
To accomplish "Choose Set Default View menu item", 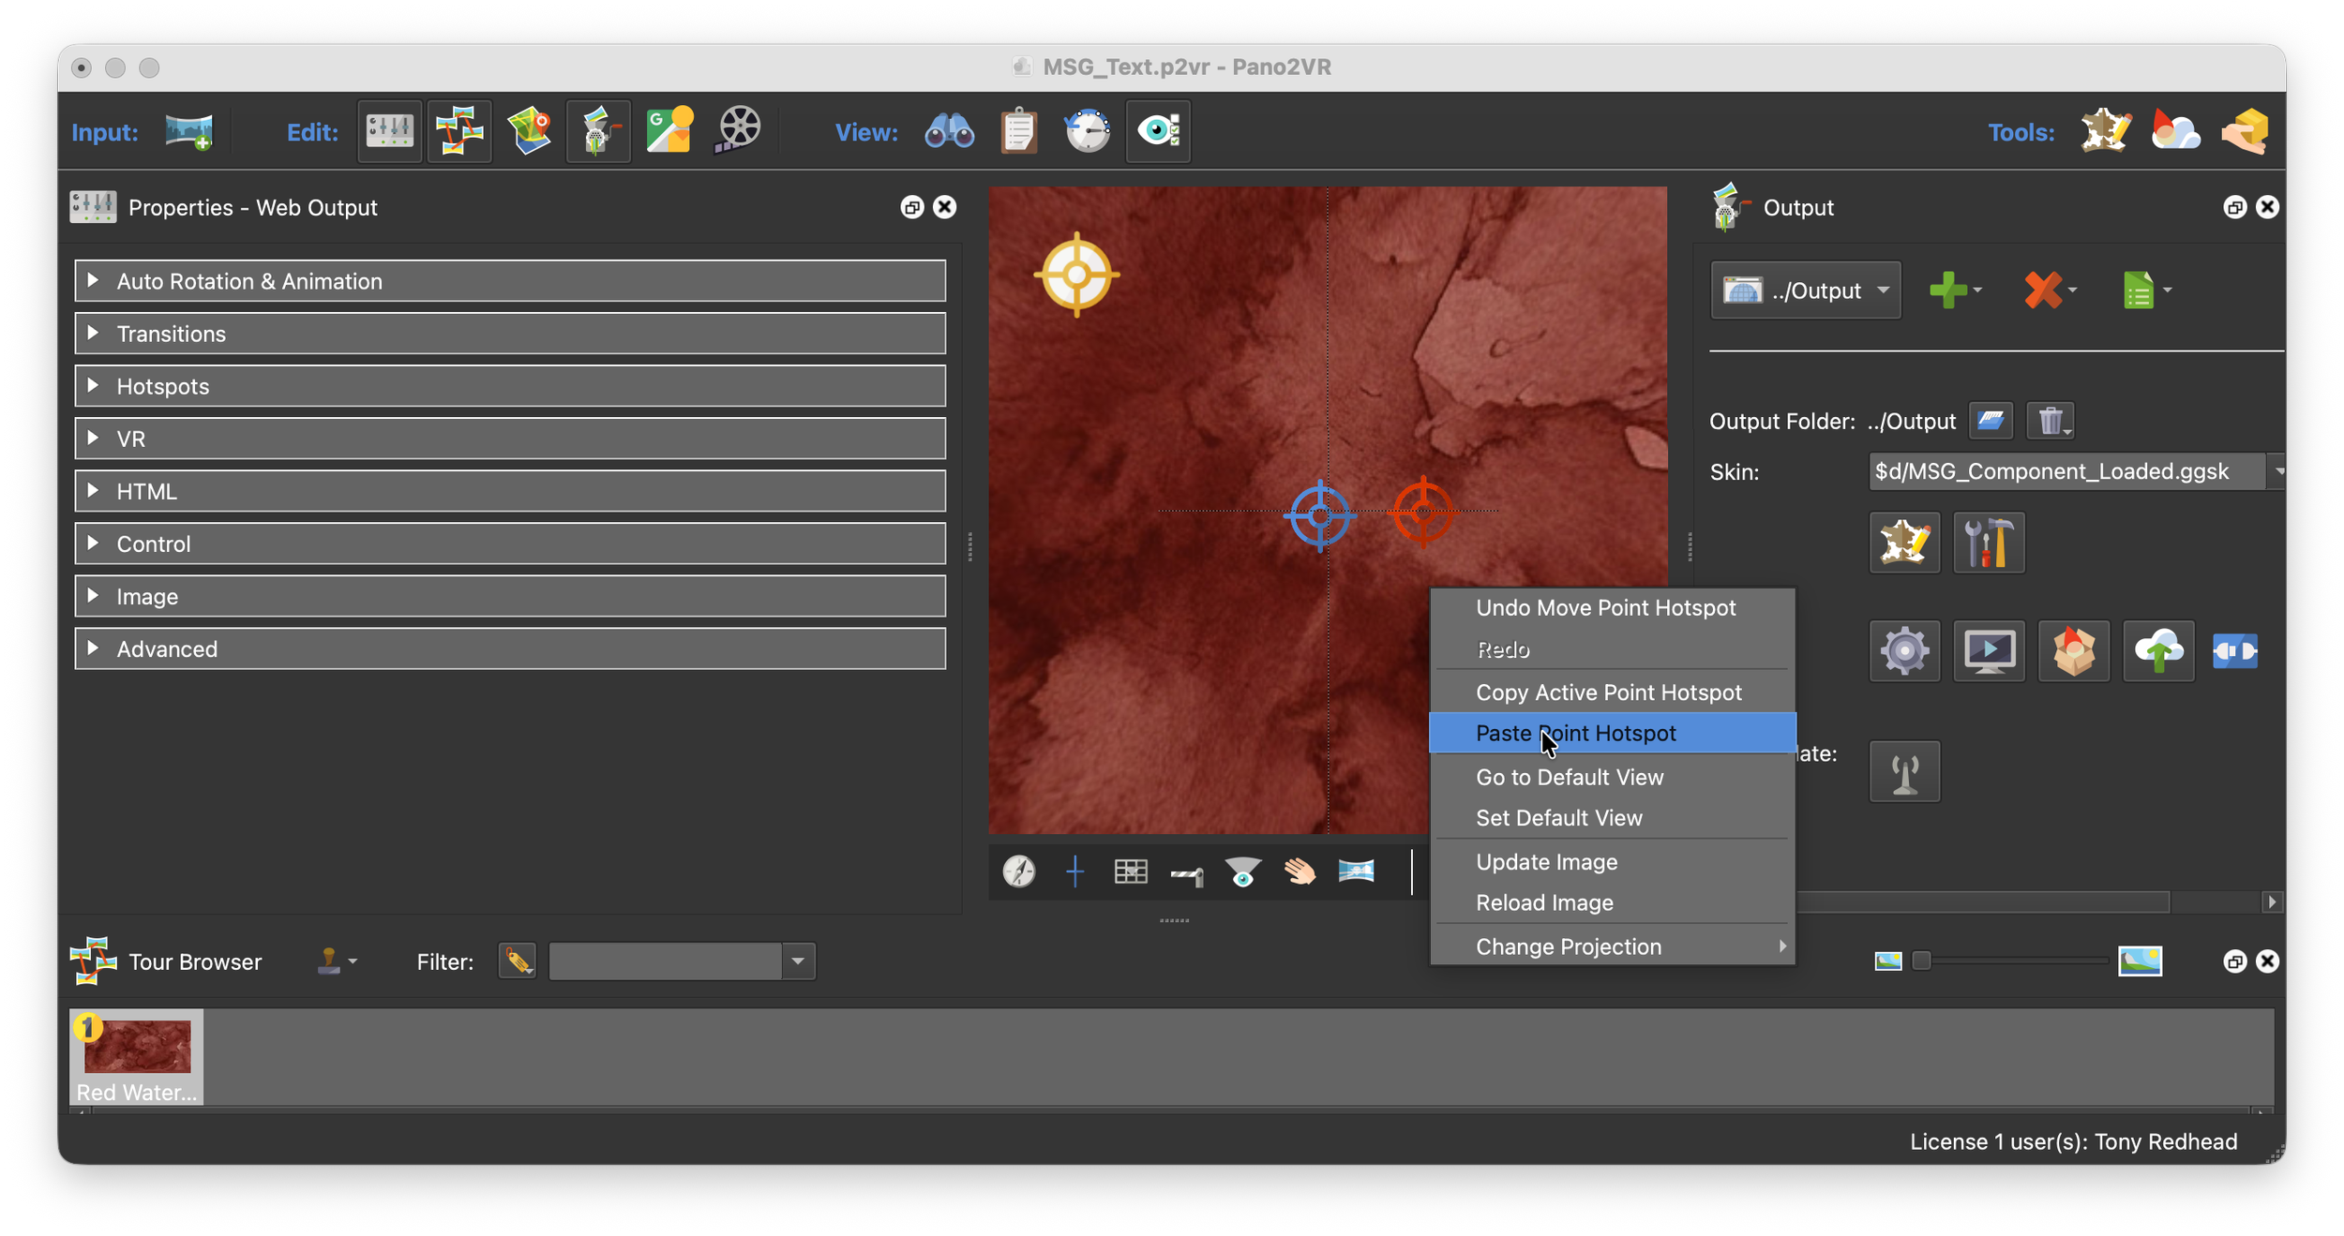I will pos(1612,818).
